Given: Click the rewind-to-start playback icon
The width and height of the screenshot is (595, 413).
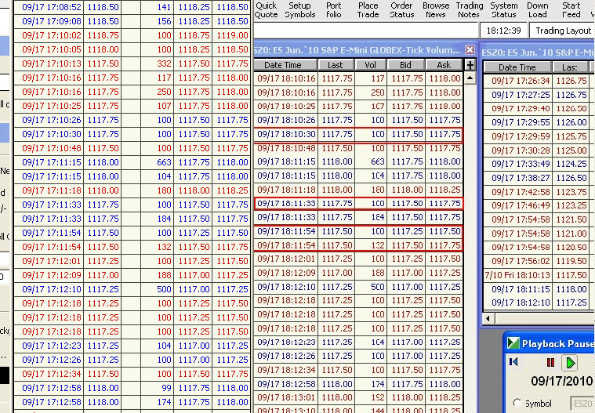Looking at the screenshot, I should [514, 362].
